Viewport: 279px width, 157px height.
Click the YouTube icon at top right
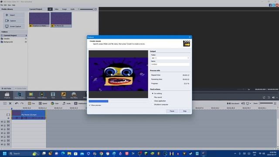click(277, 5)
